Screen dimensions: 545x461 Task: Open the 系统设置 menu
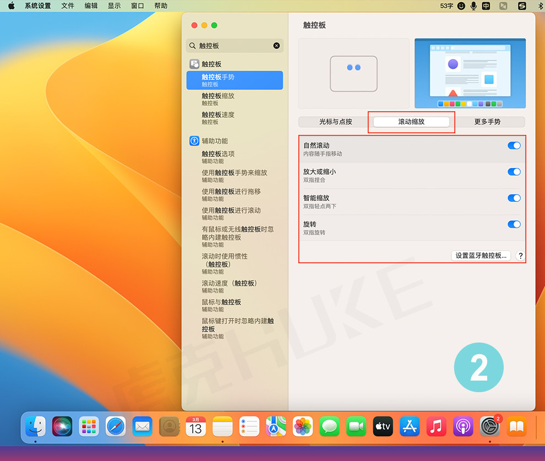click(x=38, y=6)
